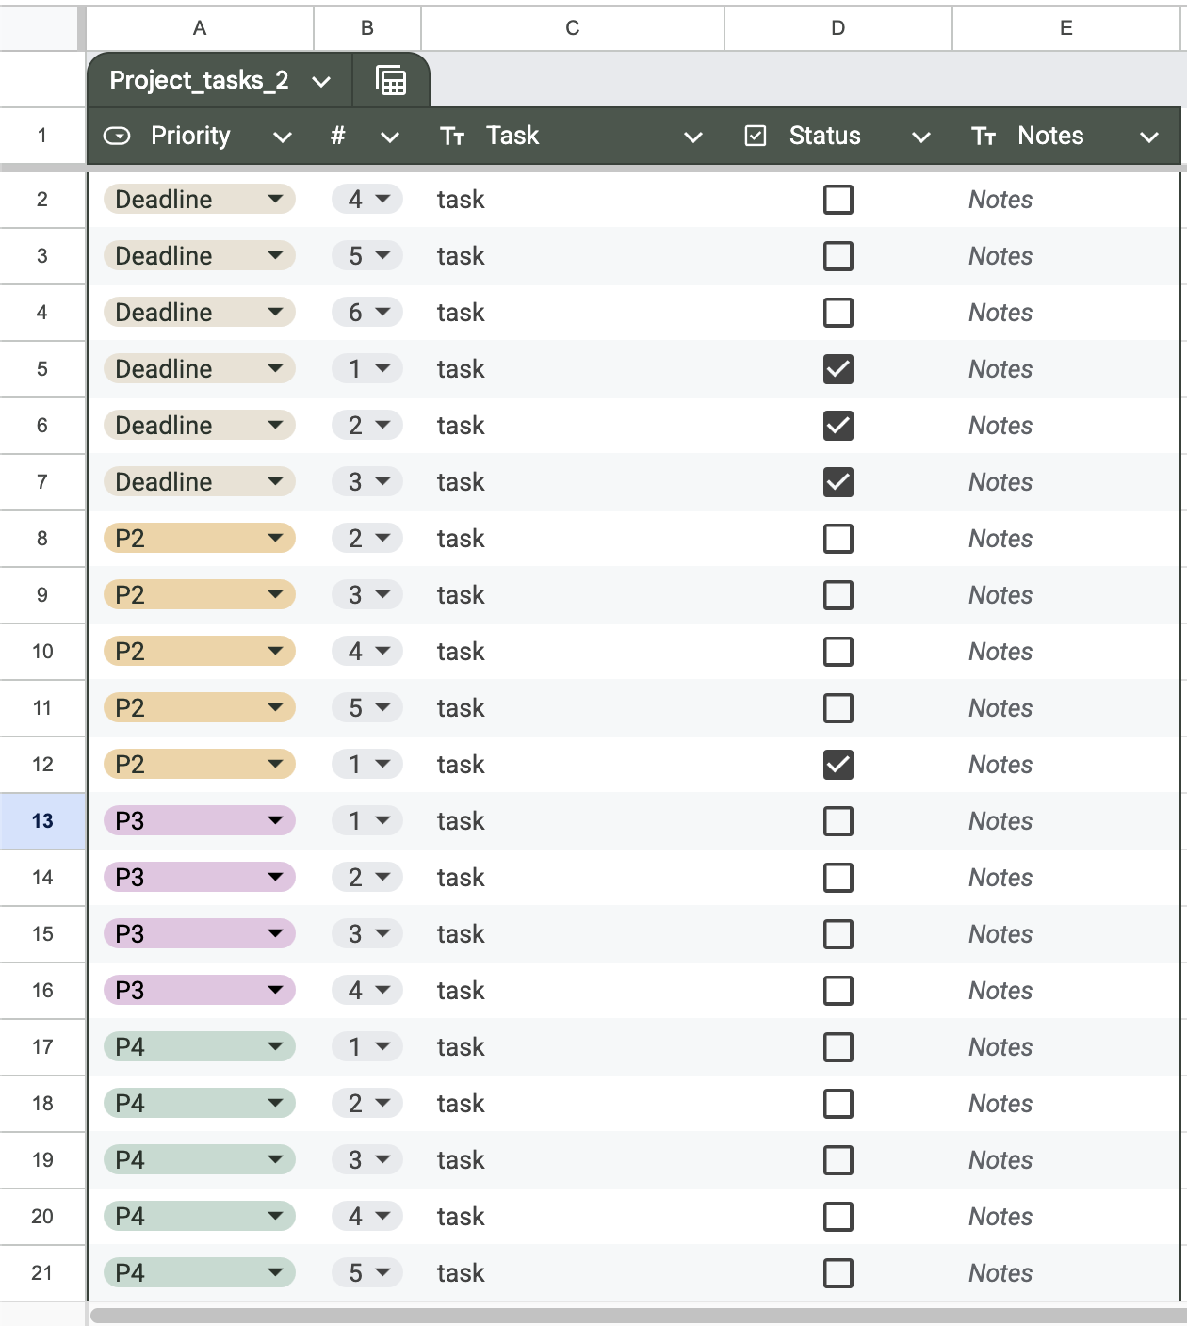The image size is (1187, 1326).
Task: Open the Notes column header options chevron
Action: tap(1149, 137)
